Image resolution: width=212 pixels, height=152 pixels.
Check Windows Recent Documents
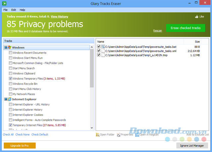pos(10,53)
